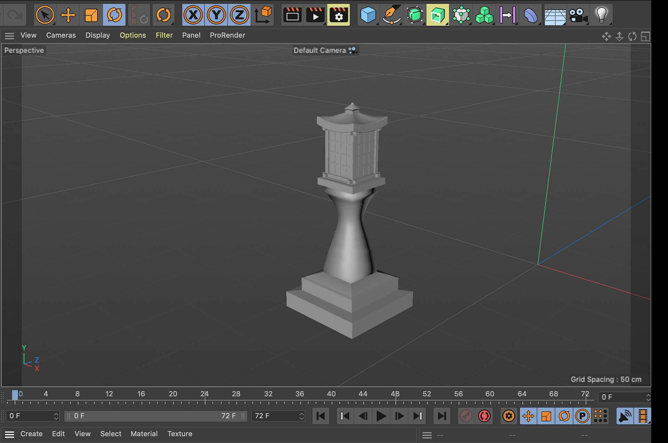Open viewport hamburger menu

point(9,35)
